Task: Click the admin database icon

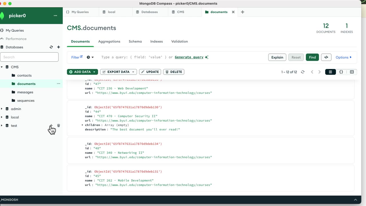Action: [7, 109]
